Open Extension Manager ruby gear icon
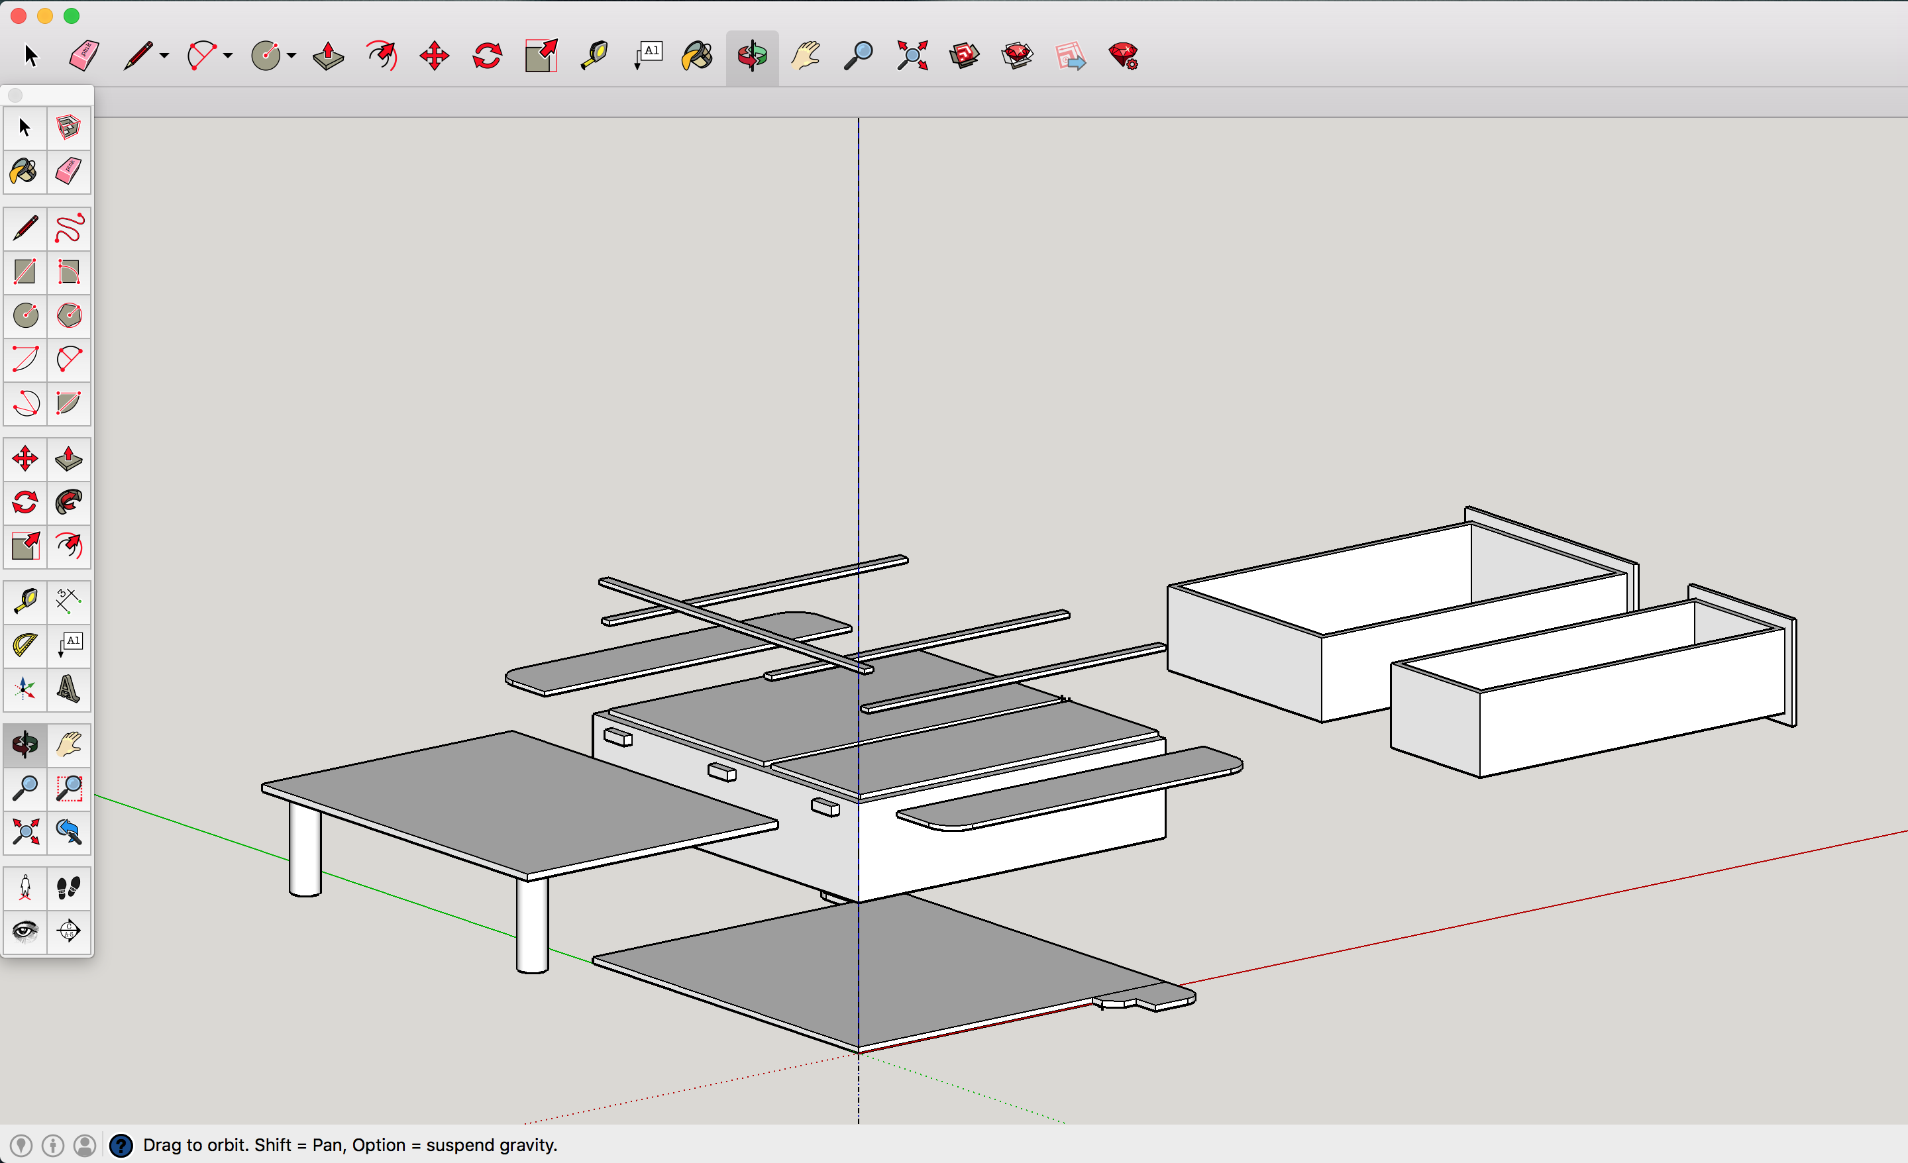Screen dimensions: 1908x1163 coord(1124,56)
